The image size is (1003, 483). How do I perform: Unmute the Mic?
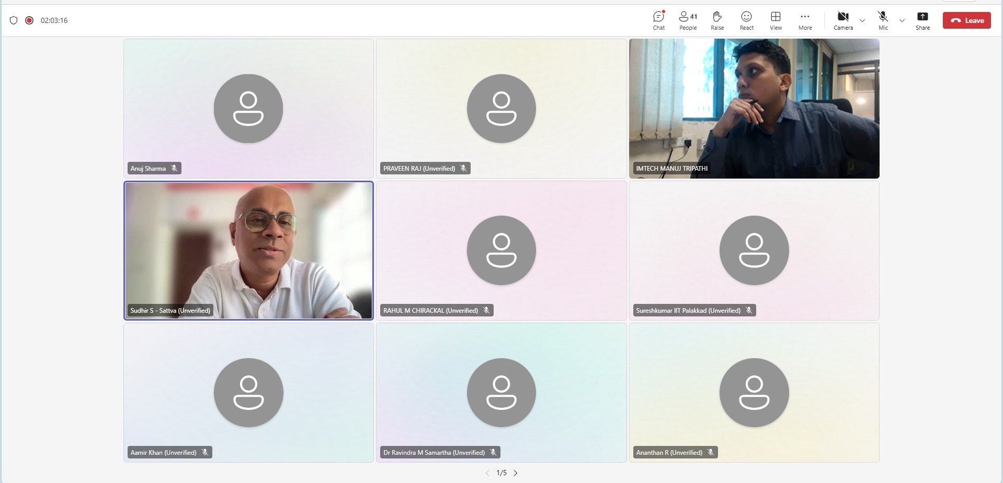883,20
